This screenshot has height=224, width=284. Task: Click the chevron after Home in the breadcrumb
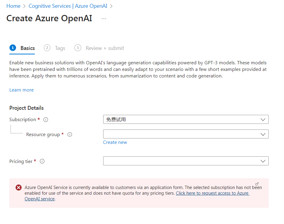pos(24,6)
